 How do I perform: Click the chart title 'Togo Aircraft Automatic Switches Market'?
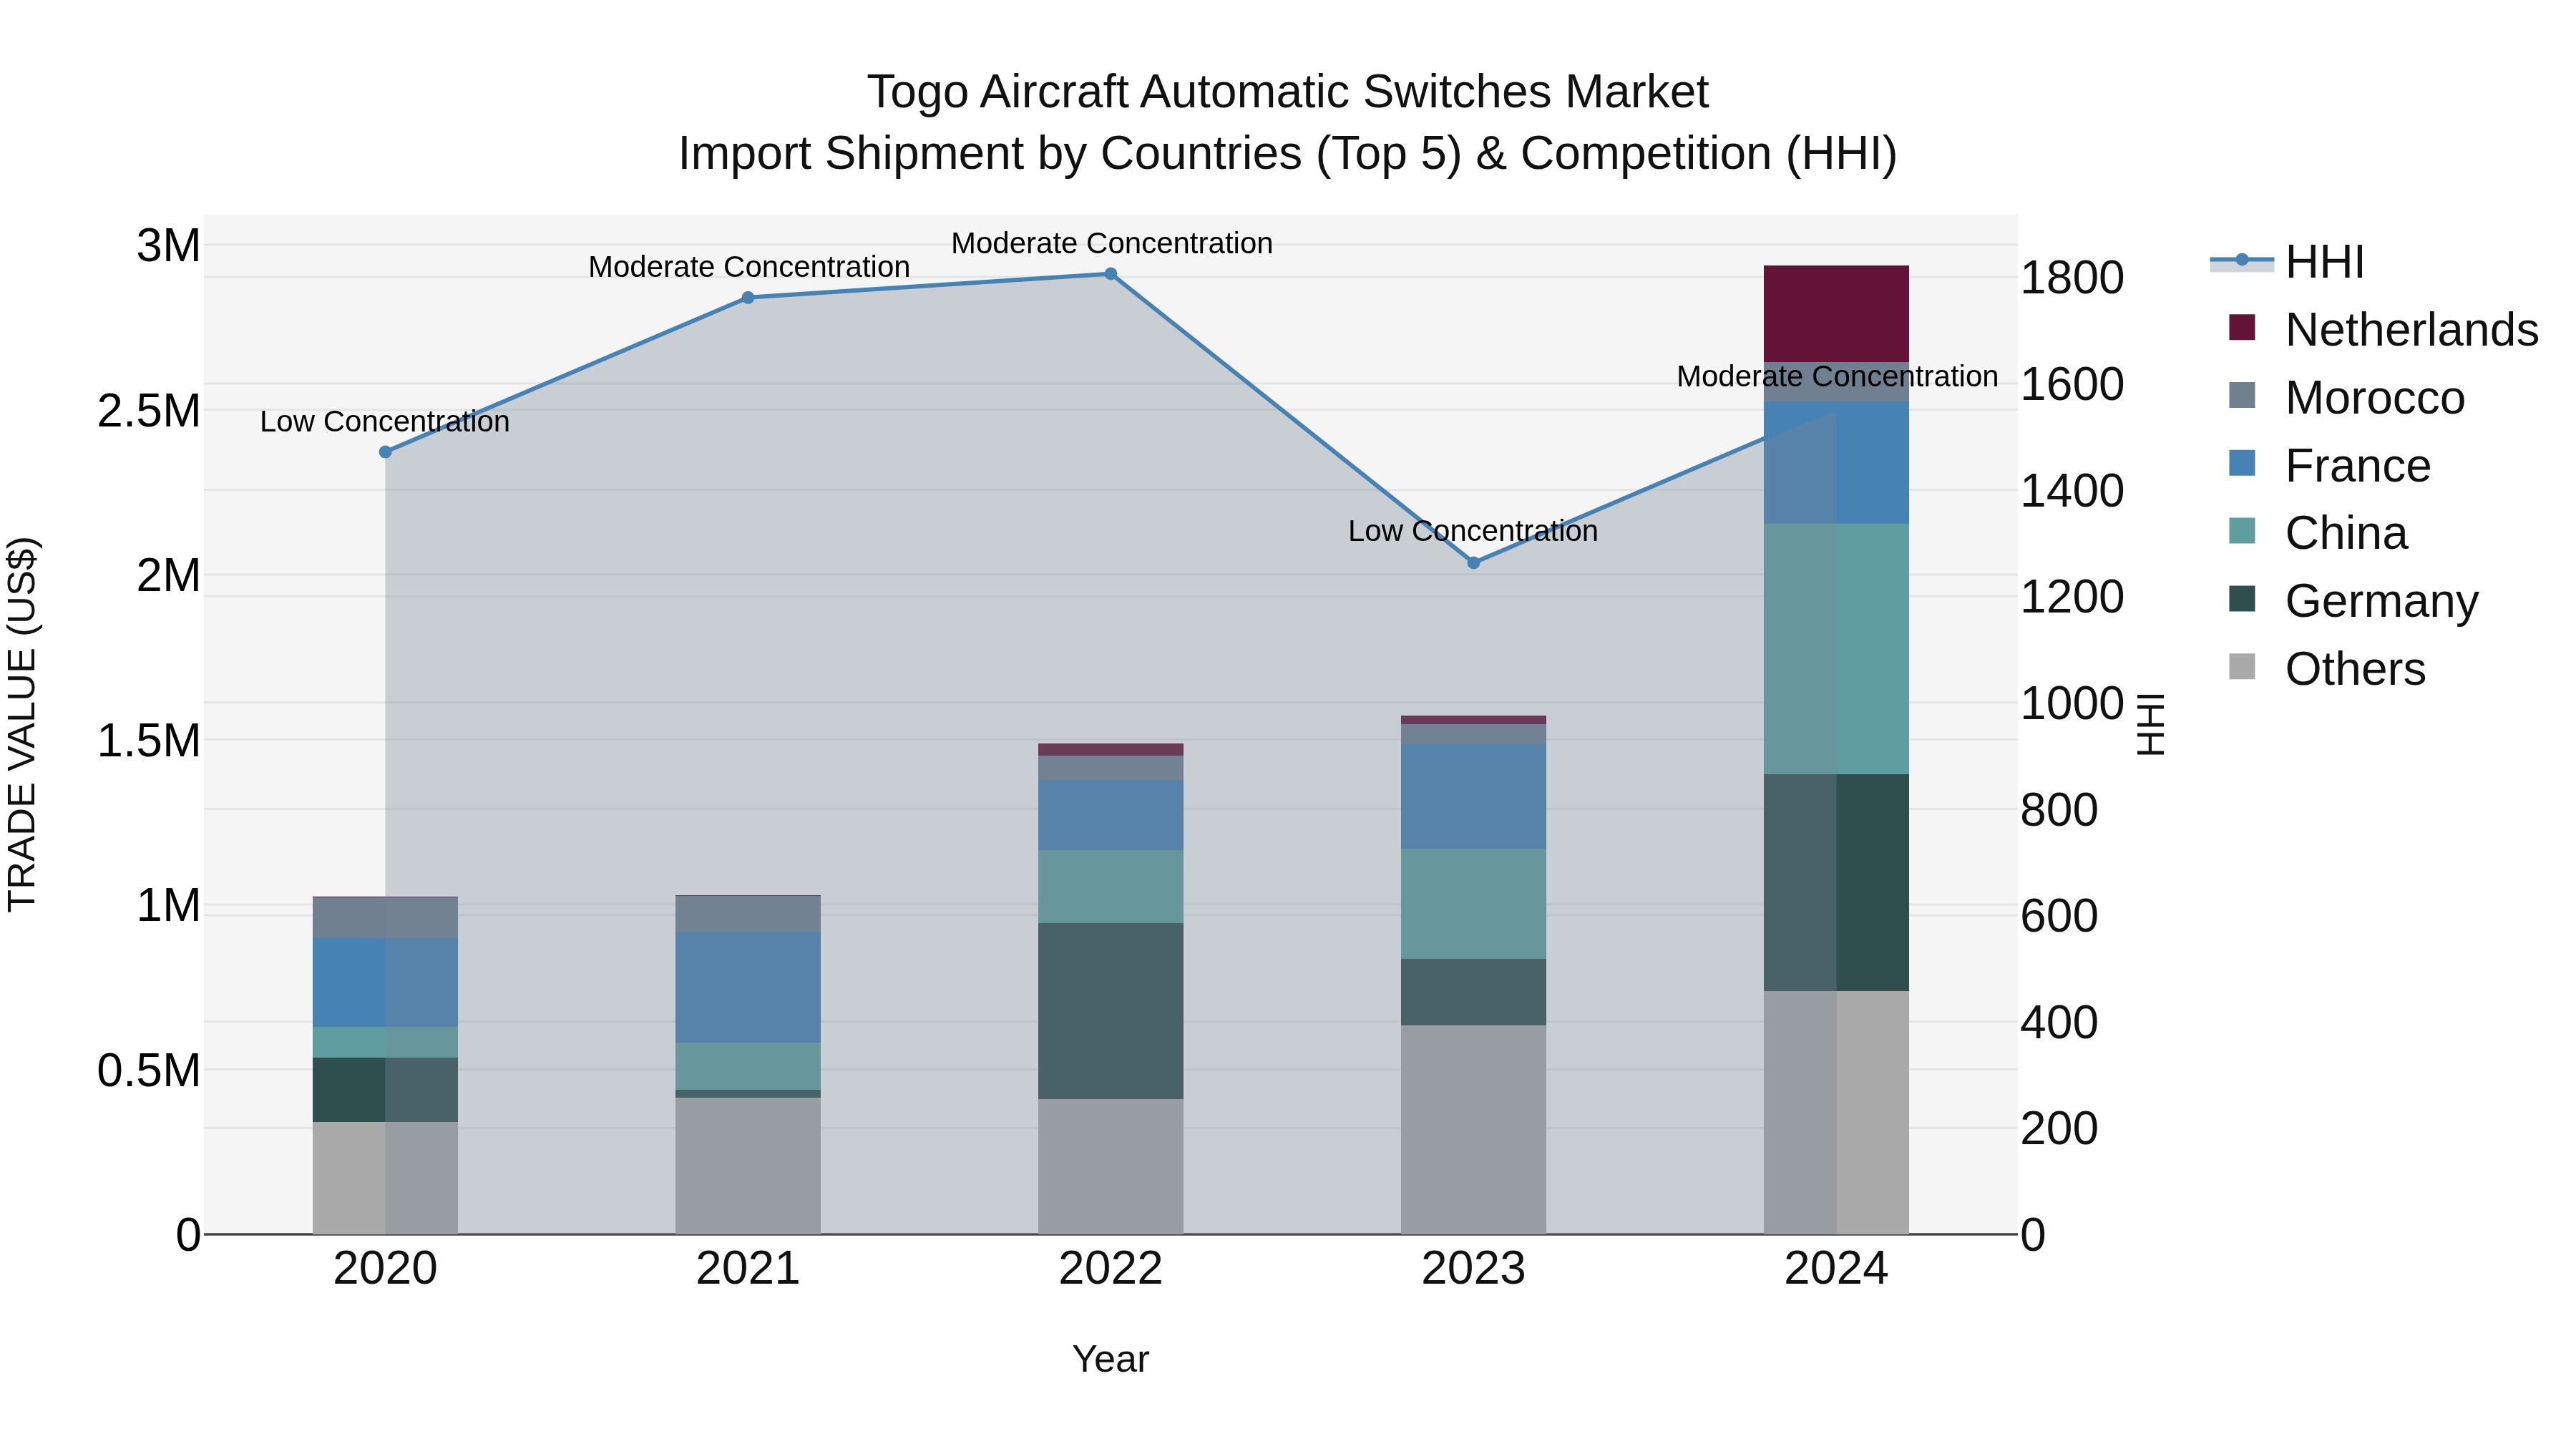(1288, 92)
